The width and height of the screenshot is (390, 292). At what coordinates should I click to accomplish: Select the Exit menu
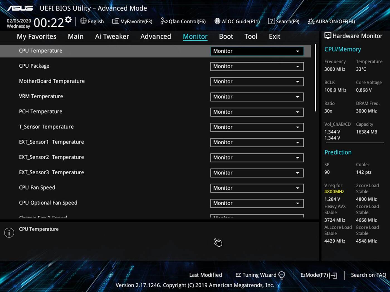pyautogui.click(x=274, y=36)
